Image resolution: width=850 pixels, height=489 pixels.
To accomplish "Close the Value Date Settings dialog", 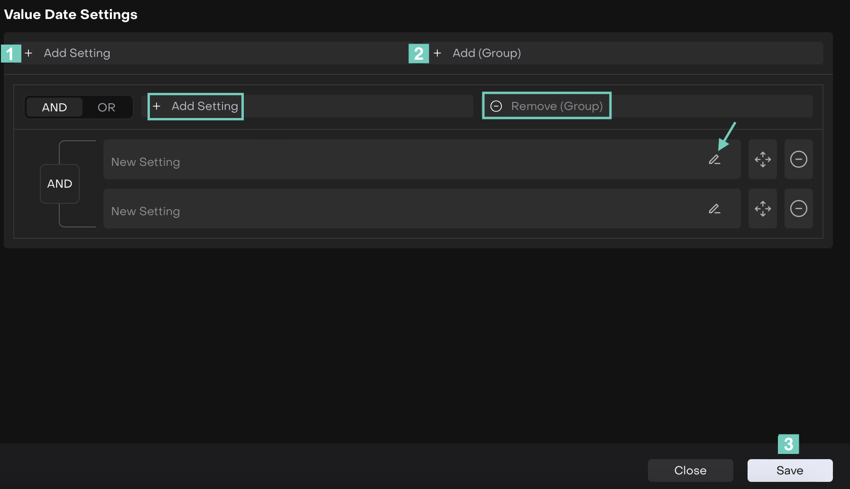I will point(690,471).
